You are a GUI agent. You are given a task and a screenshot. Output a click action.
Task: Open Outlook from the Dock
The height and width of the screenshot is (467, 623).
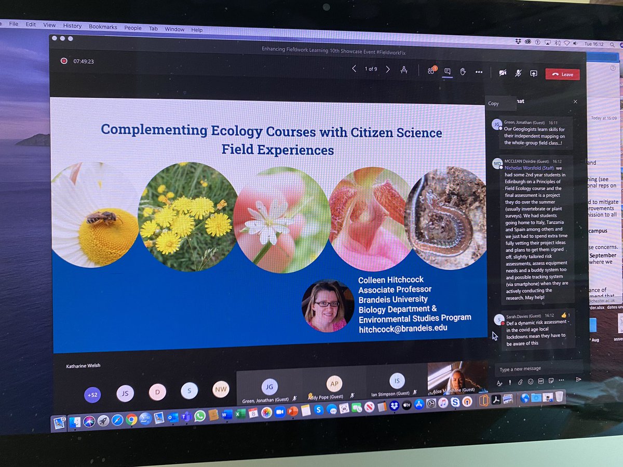coord(173,417)
